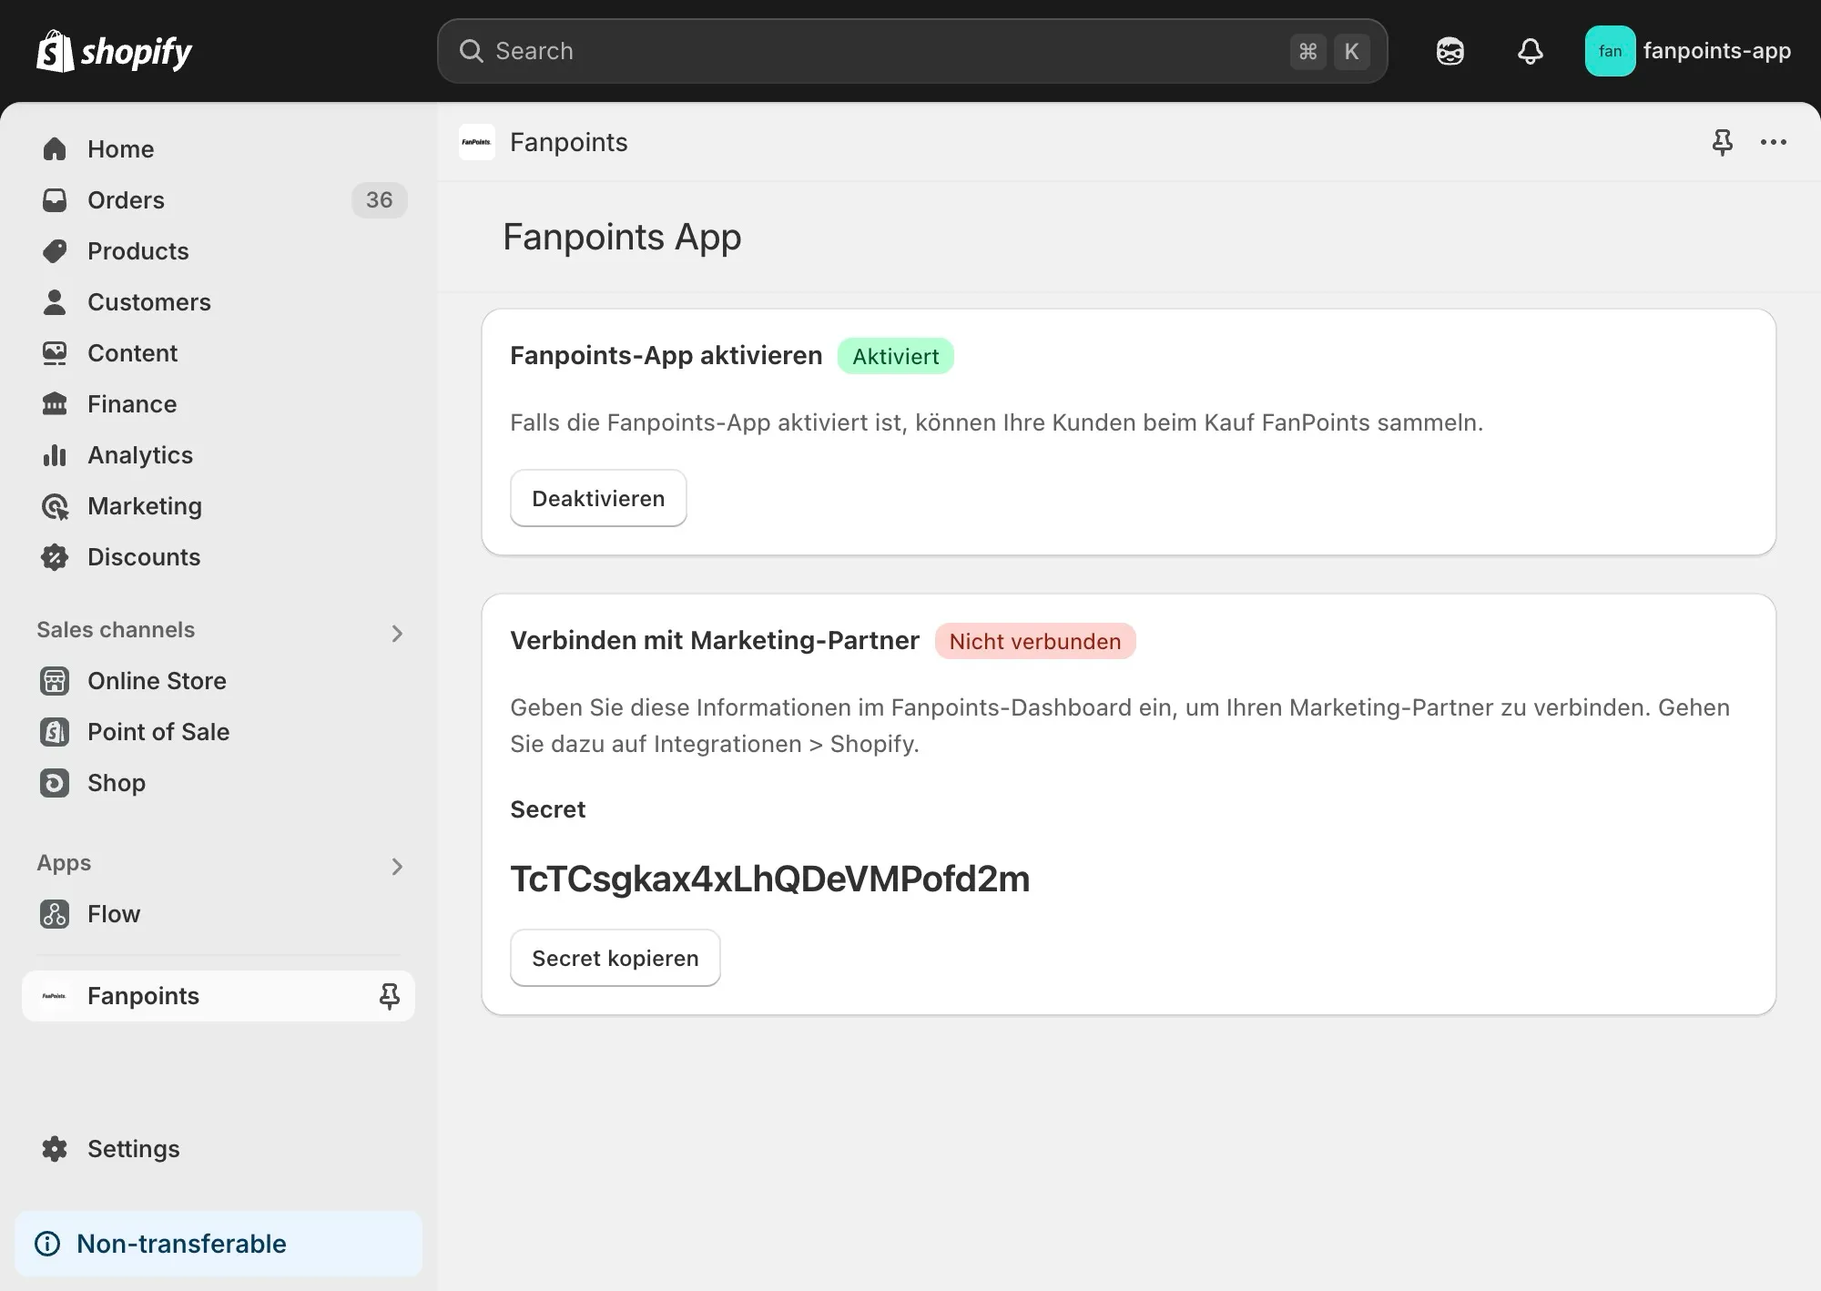Click the Orders inbox icon
This screenshot has height=1291, width=1821.
(x=55, y=199)
